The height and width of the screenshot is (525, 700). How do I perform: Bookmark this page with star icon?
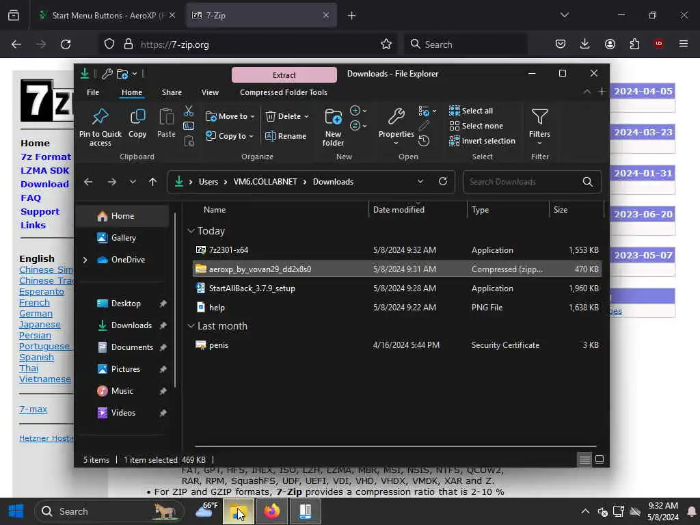[x=386, y=44]
